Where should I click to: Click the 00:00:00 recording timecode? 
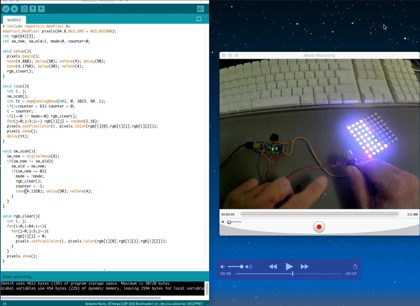click(228, 214)
